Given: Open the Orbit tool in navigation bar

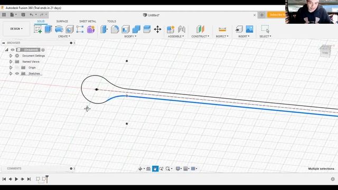Looking at the screenshot, I should 140,169.
